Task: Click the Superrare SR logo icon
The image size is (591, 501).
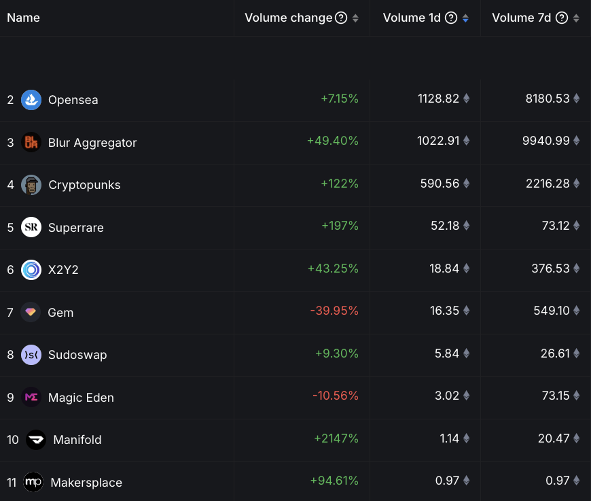Action: pos(31,227)
